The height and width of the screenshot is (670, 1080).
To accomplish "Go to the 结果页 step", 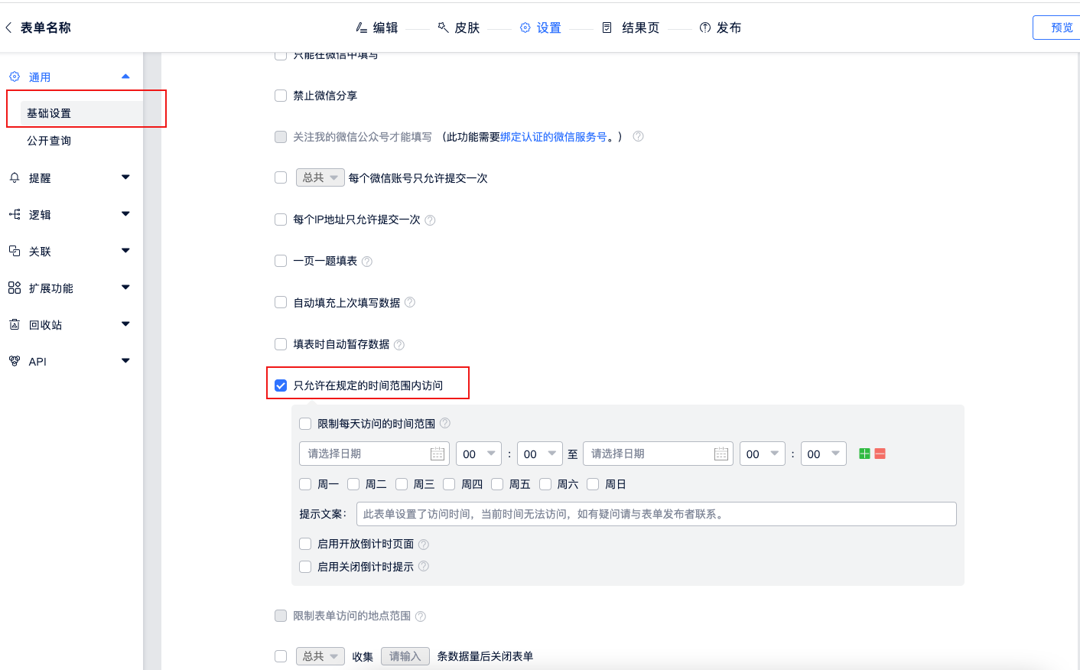I will tap(631, 28).
